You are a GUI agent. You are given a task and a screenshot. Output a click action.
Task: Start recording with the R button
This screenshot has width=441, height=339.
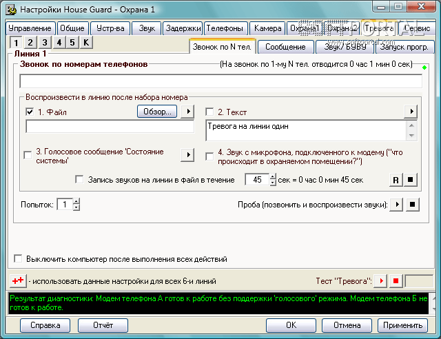click(396, 180)
